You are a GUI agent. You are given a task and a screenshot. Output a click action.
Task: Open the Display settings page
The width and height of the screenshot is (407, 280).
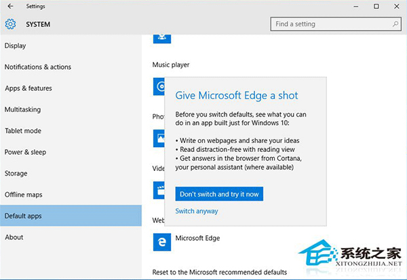tap(71, 45)
